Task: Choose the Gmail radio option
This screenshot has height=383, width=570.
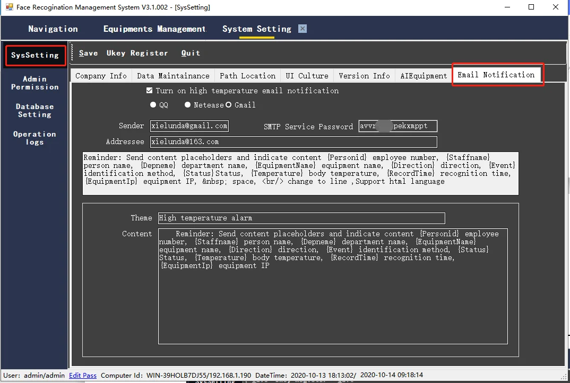Action: tap(228, 105)
